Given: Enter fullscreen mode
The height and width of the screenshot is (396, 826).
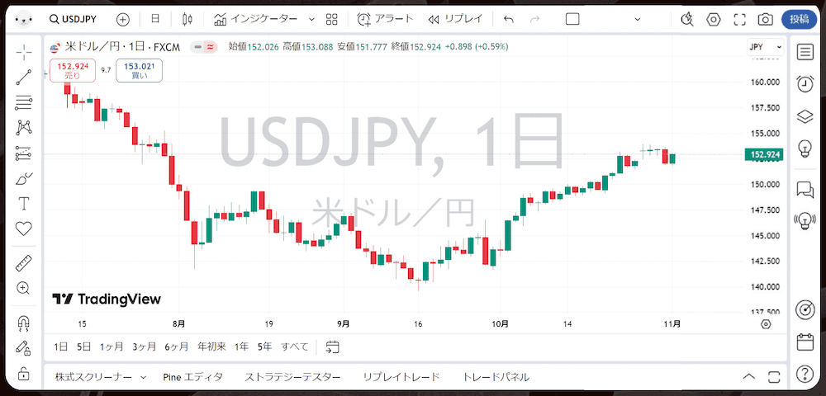Looking at the screenshot, I should (739, 20).
